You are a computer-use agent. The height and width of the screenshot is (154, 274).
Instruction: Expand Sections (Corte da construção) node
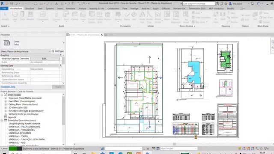tap(6, 114)
